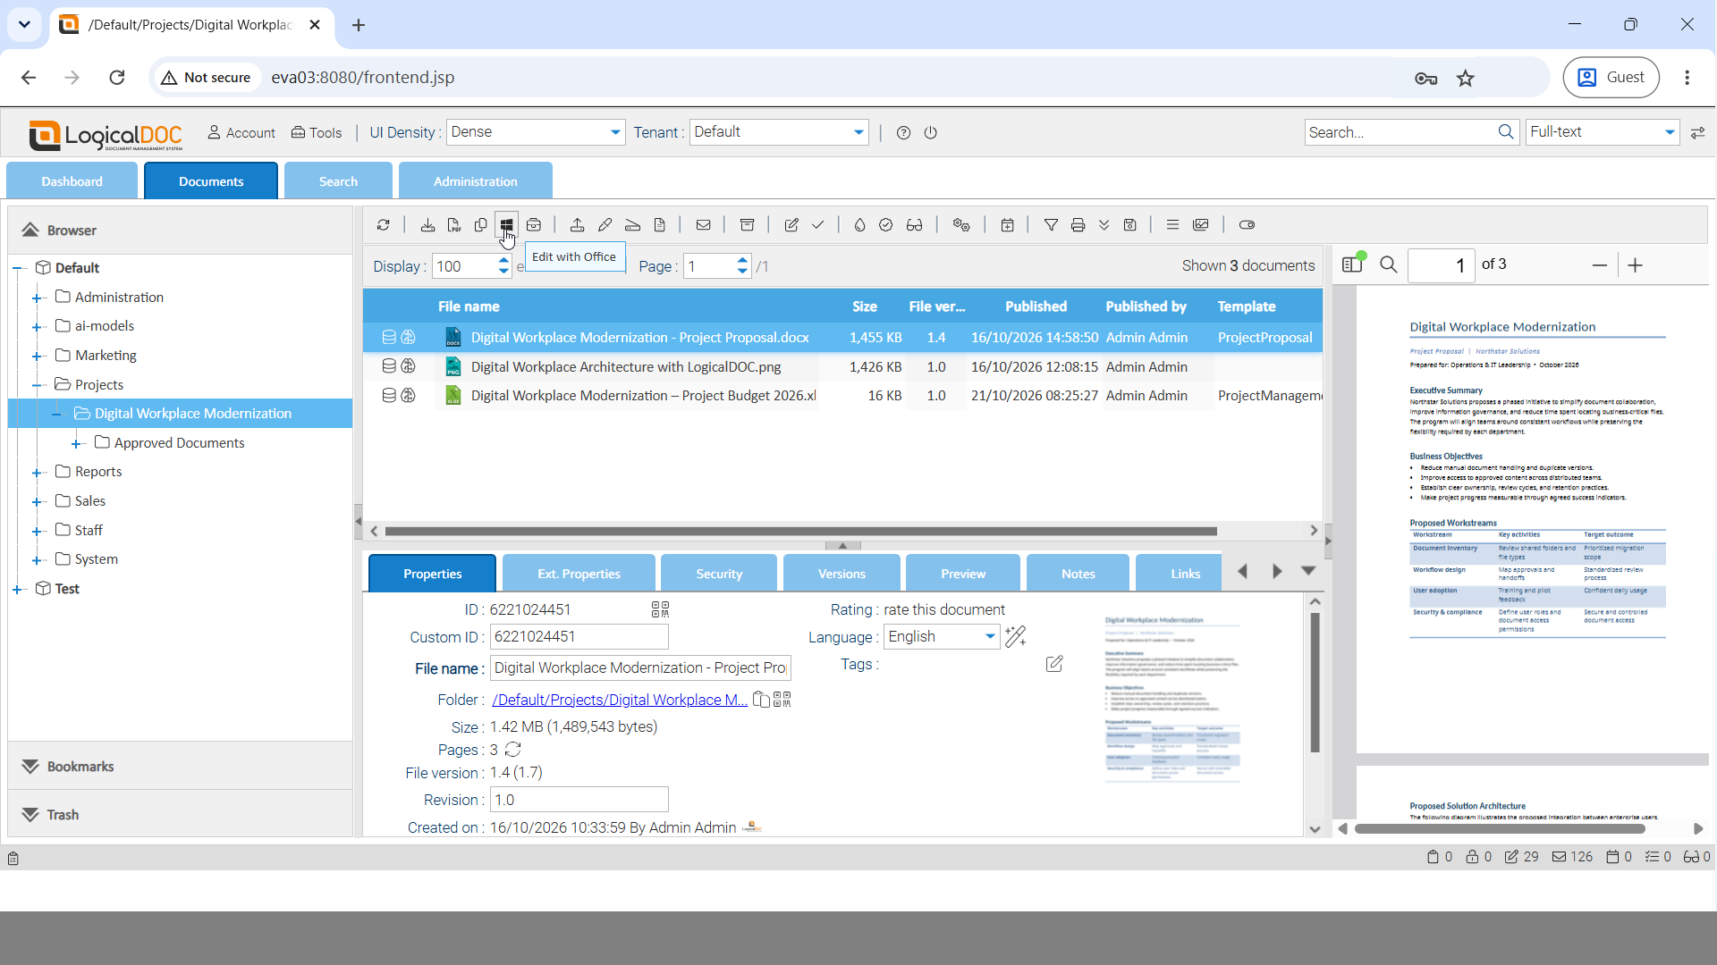This screenshot has width=1717, height=965.
Task: Click 'rate this document' rating text
Action: 944,609
